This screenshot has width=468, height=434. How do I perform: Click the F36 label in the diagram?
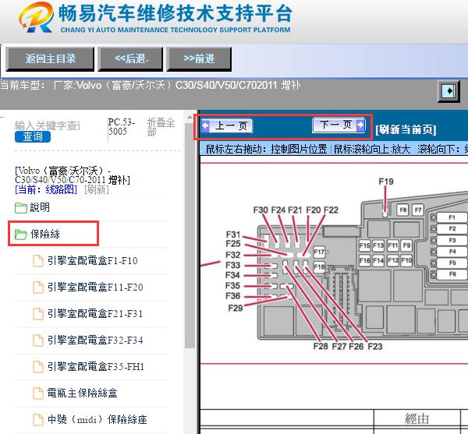pos(232,296)
